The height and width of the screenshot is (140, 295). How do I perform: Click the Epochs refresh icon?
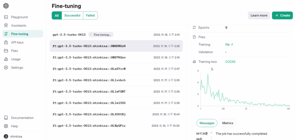pyautogui.click(x=194, y=27)
